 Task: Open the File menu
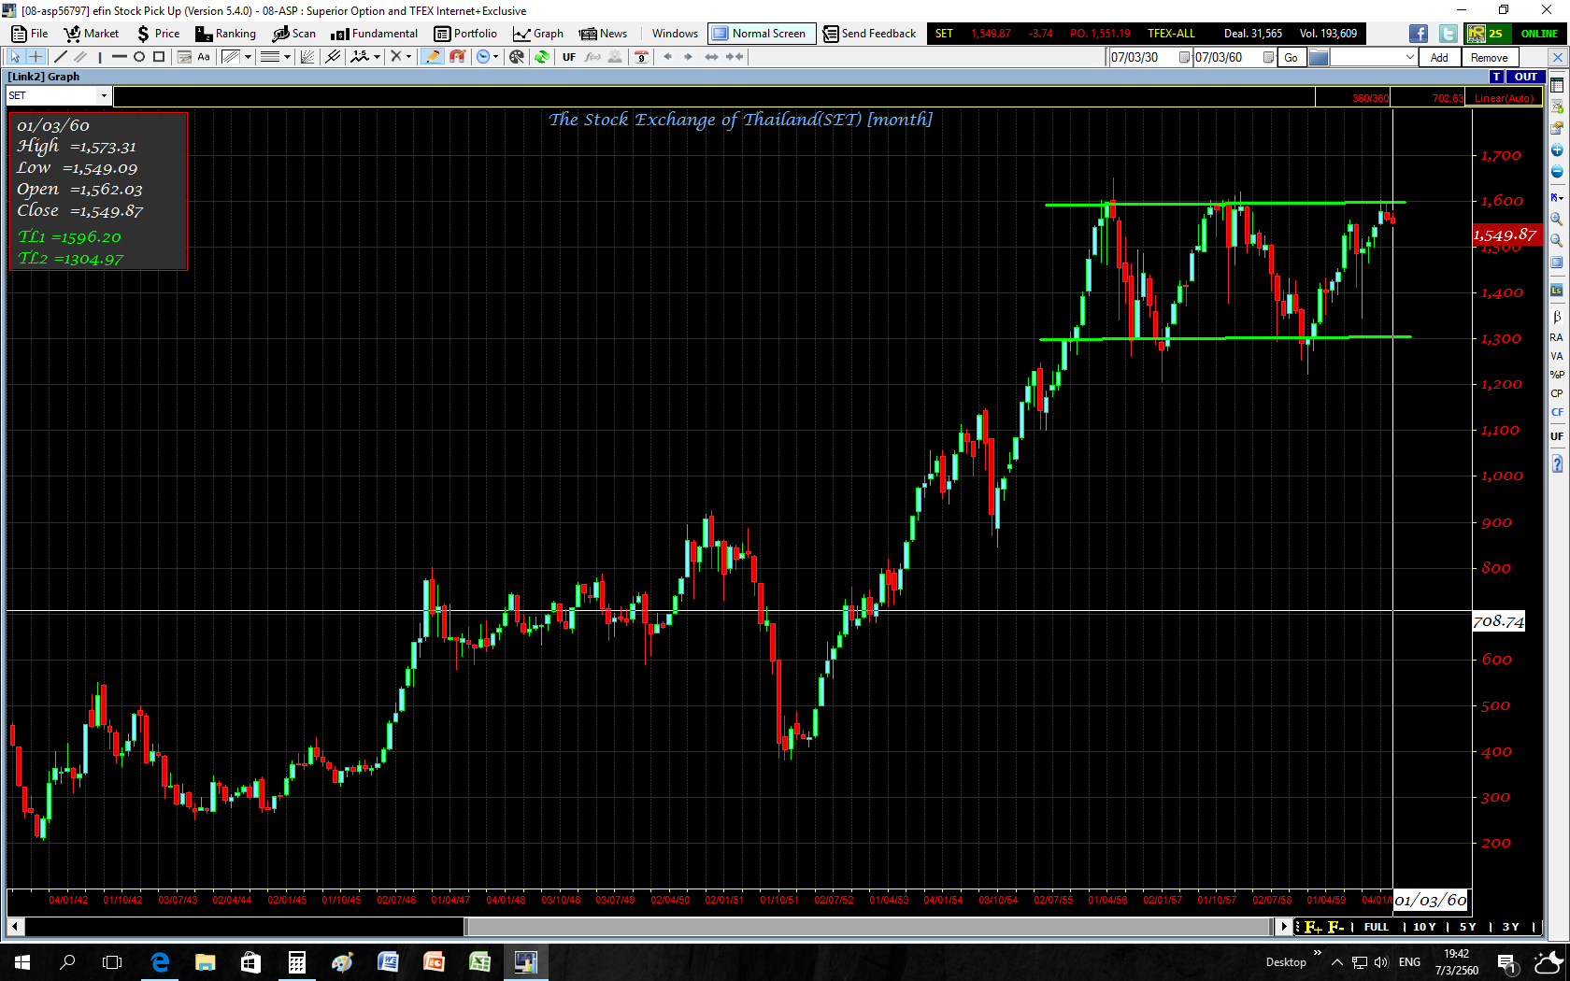[30, 34]
